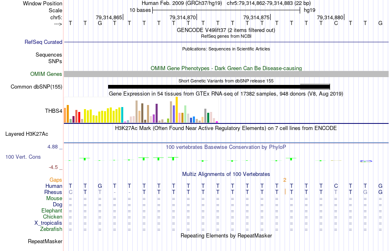Screen dimensions: 389x251
Task: Click the 79,314,875 ruler position
Action: (x=256, y=17)
